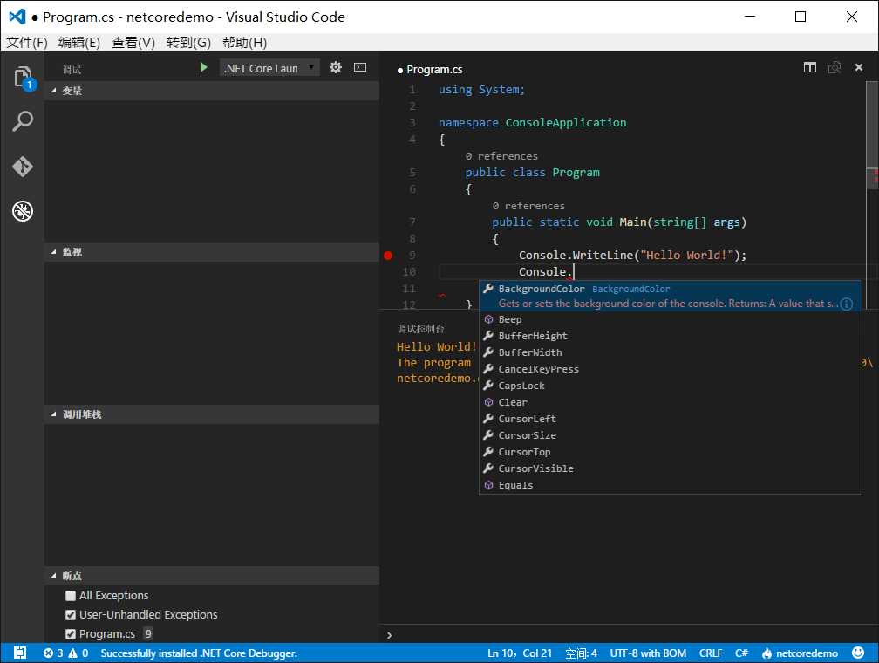
Task: Toggle the Program.cs breakpoint checkbox
Action: (70, 634)
